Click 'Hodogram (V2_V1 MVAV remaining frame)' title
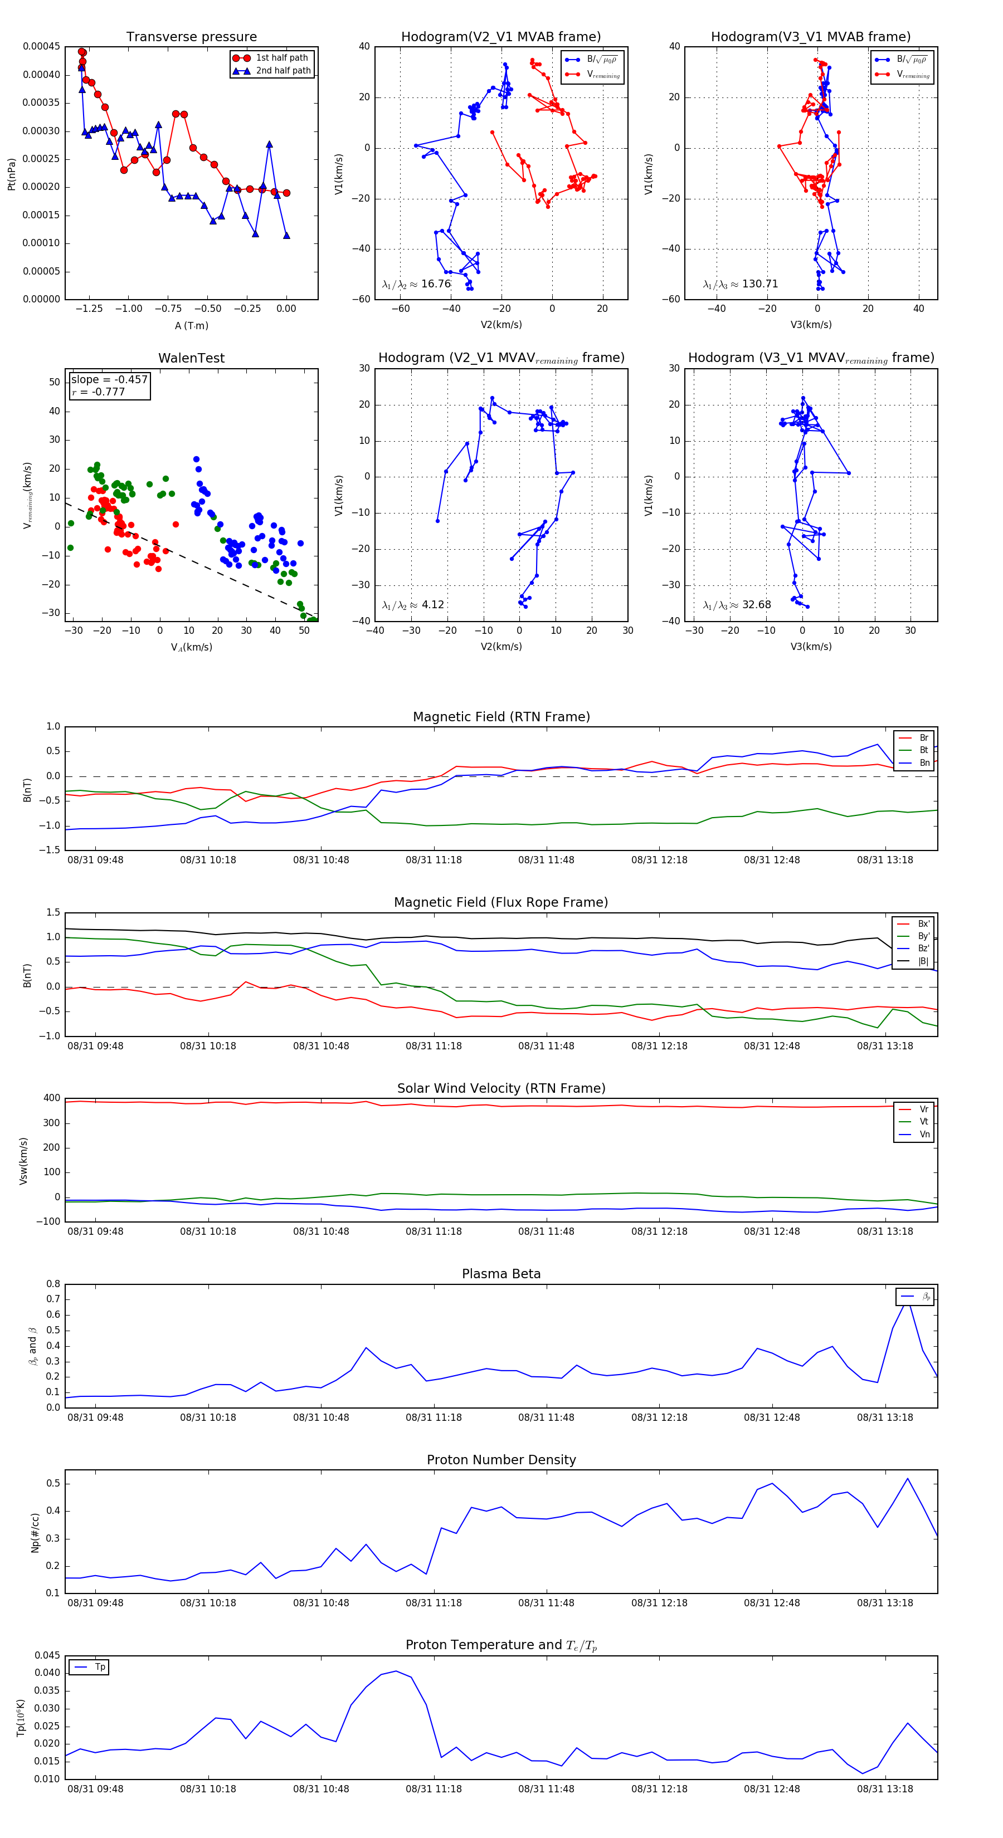1003x1838 pixels. 501,358
